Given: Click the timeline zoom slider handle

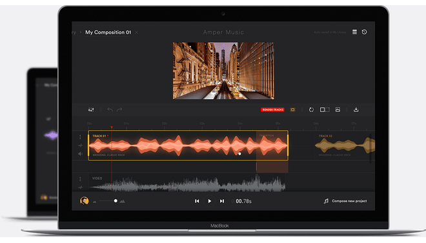Looking at the screenshot, I should 116,201.
